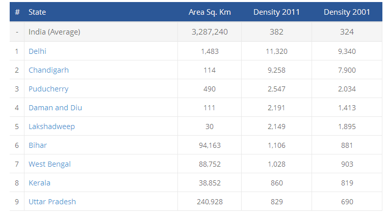The image size is (388, 220).
Task: Click rank number 1 beside Delhi
Action: (x=17, y=51)
